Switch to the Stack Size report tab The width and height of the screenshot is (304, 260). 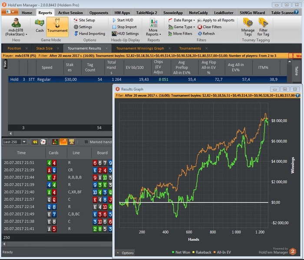(x=44, y=48)
